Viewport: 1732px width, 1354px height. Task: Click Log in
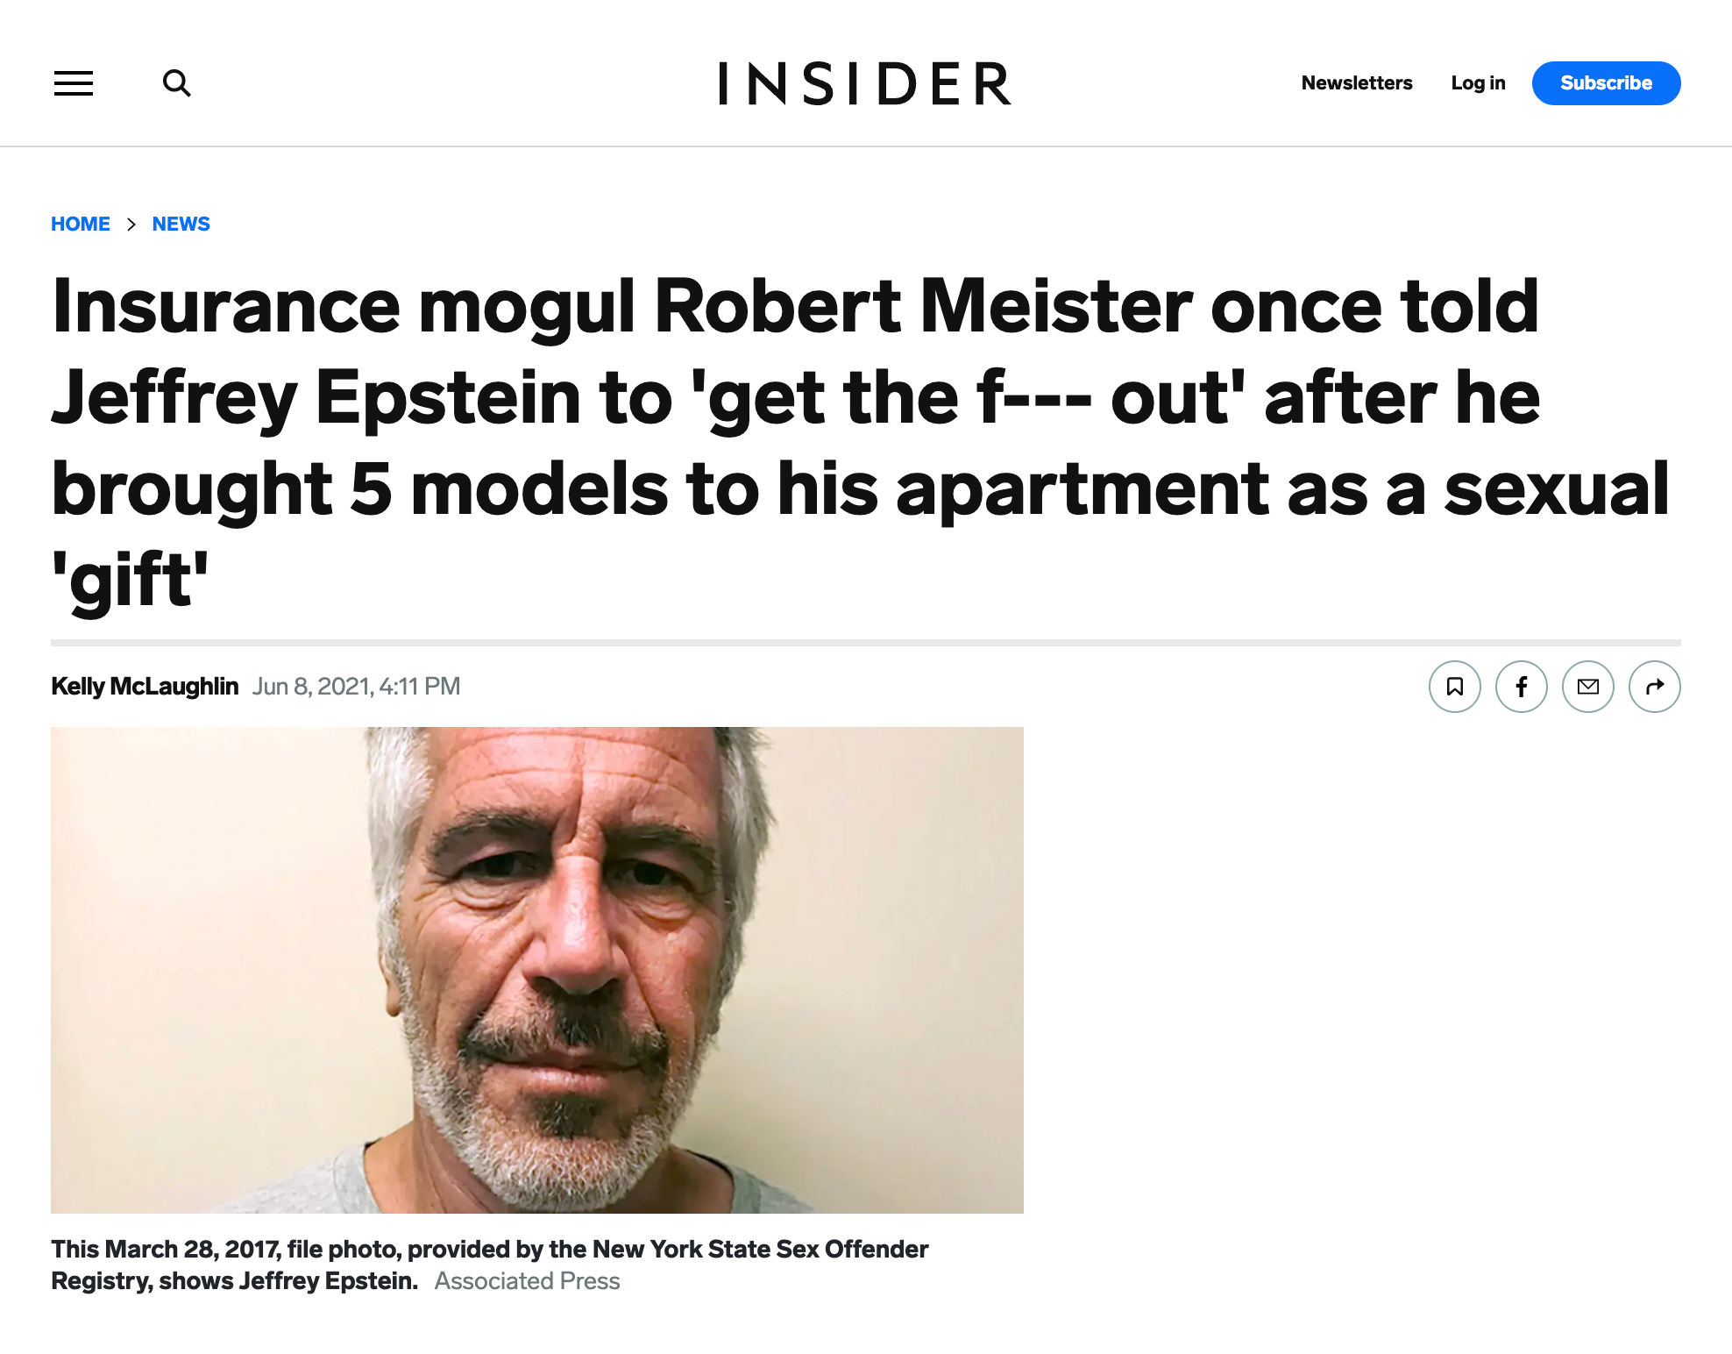1478,83
